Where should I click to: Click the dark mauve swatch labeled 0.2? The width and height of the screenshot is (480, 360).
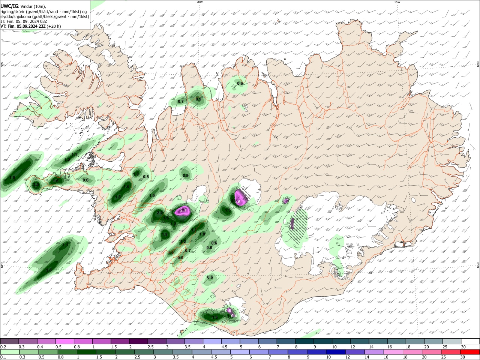(9, 341)
